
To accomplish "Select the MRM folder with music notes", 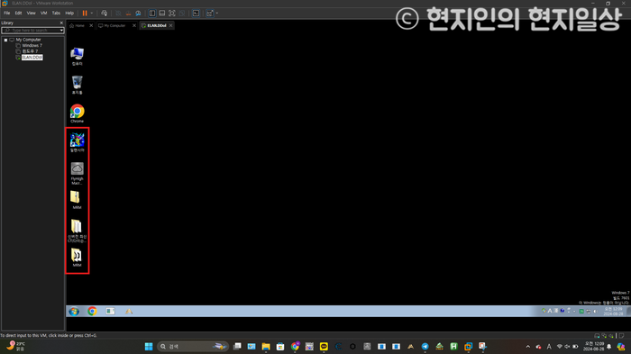I will tap(77, 258).
